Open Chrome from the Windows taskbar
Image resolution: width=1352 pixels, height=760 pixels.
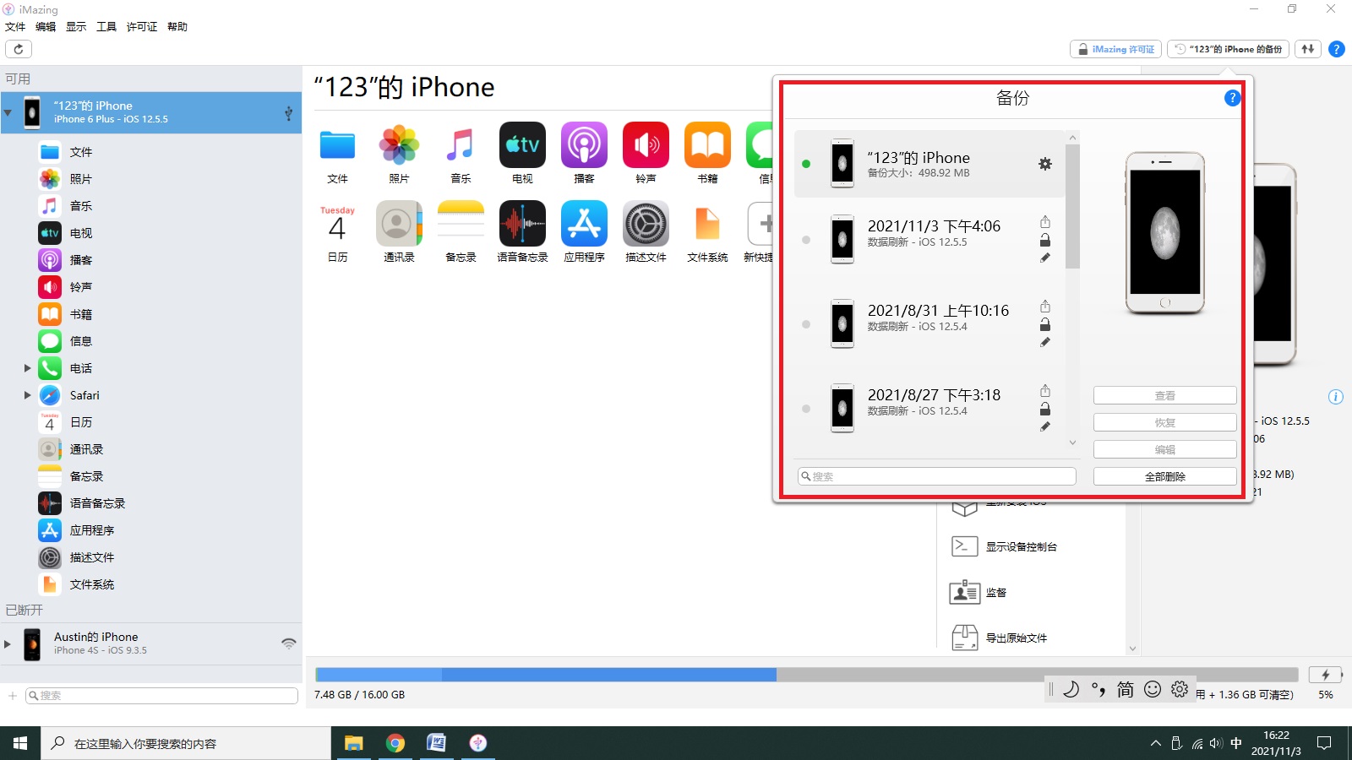pyautogui.click(x=395, y=743)
